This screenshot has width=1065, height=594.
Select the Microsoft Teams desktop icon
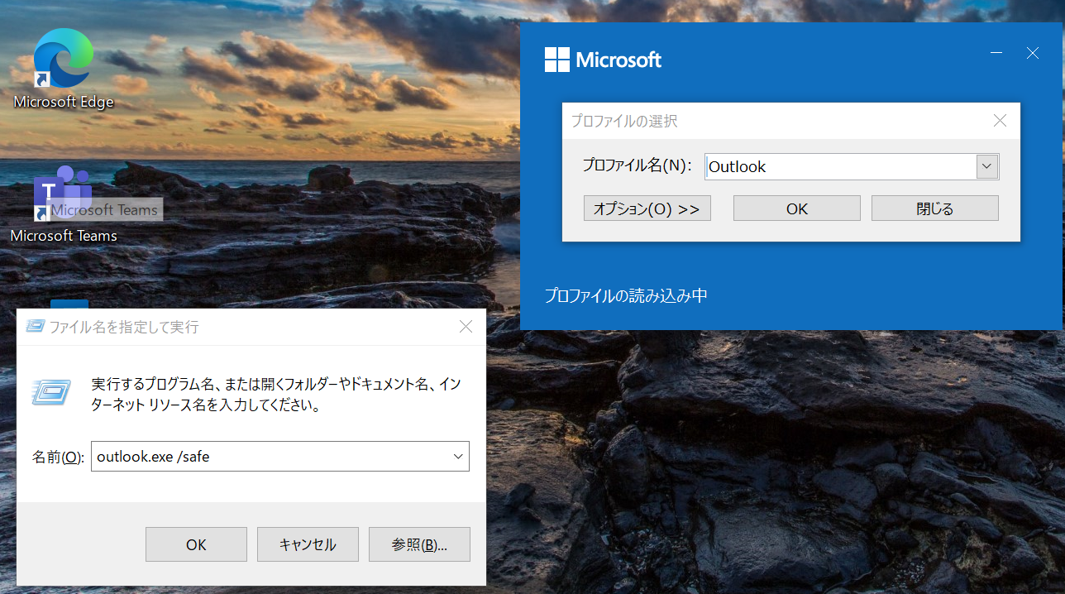point(64,204)
